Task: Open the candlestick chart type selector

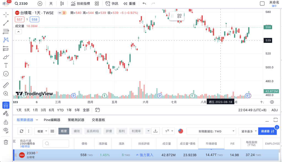Action: (x=62, y=4)
